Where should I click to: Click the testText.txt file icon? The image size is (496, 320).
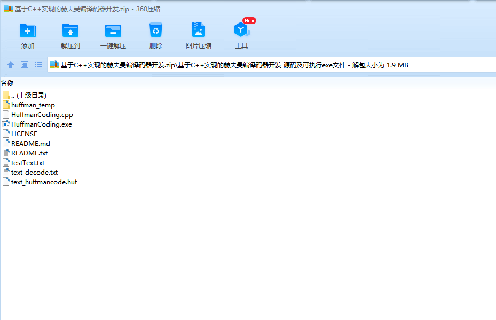[6, 163]
